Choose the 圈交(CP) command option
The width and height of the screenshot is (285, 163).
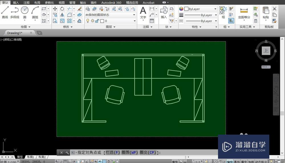point(148,152)
